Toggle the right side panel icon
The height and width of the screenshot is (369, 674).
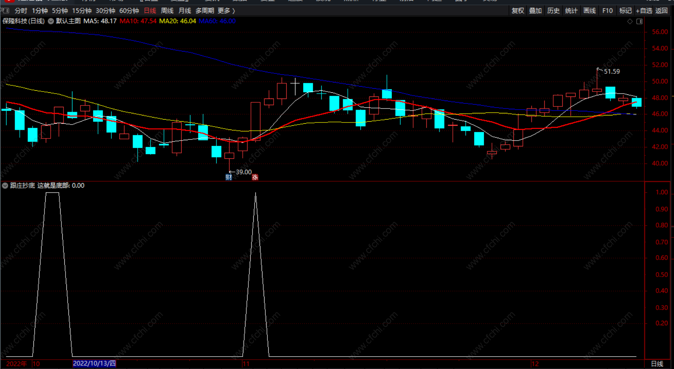click(639, 21)
